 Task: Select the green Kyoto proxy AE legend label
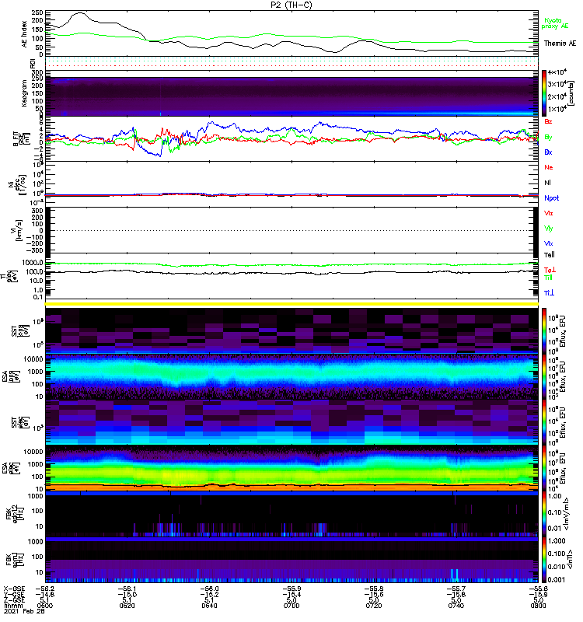(x=554, y=23)
